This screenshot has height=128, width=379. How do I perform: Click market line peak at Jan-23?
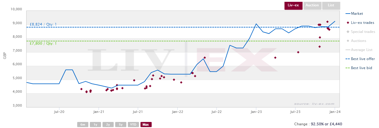[x=256, y=24]
